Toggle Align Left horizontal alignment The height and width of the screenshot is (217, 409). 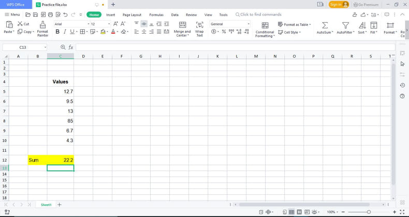pyautogui.click(x=136, y=32)
